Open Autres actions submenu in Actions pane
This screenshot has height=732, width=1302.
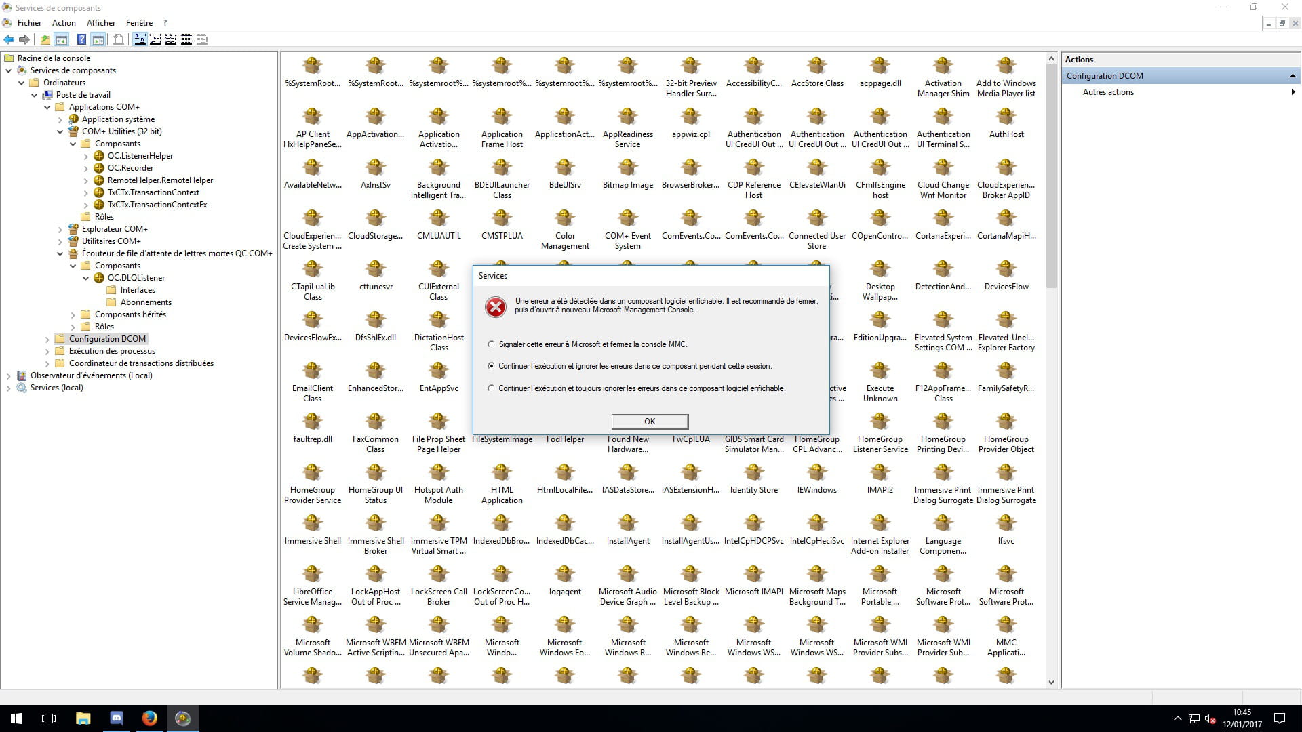pyautogui.click(x=1181, y=92)
